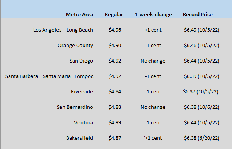Click the 1-week change header

click(153, 14)
